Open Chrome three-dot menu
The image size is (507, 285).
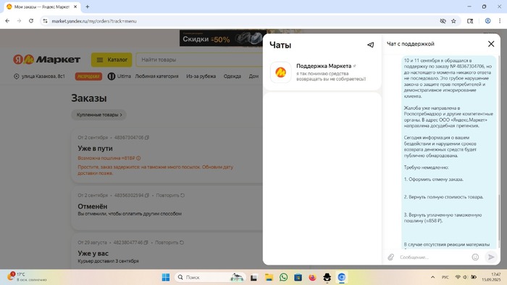point(500,21)
